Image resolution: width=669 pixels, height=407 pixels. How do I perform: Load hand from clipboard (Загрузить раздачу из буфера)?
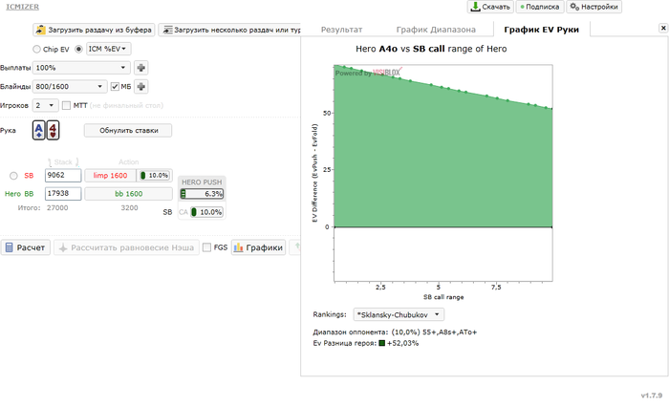(x=94, y=30)
